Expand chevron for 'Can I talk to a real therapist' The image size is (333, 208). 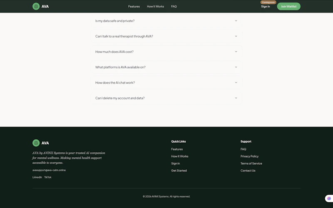(x=236, y=36)
